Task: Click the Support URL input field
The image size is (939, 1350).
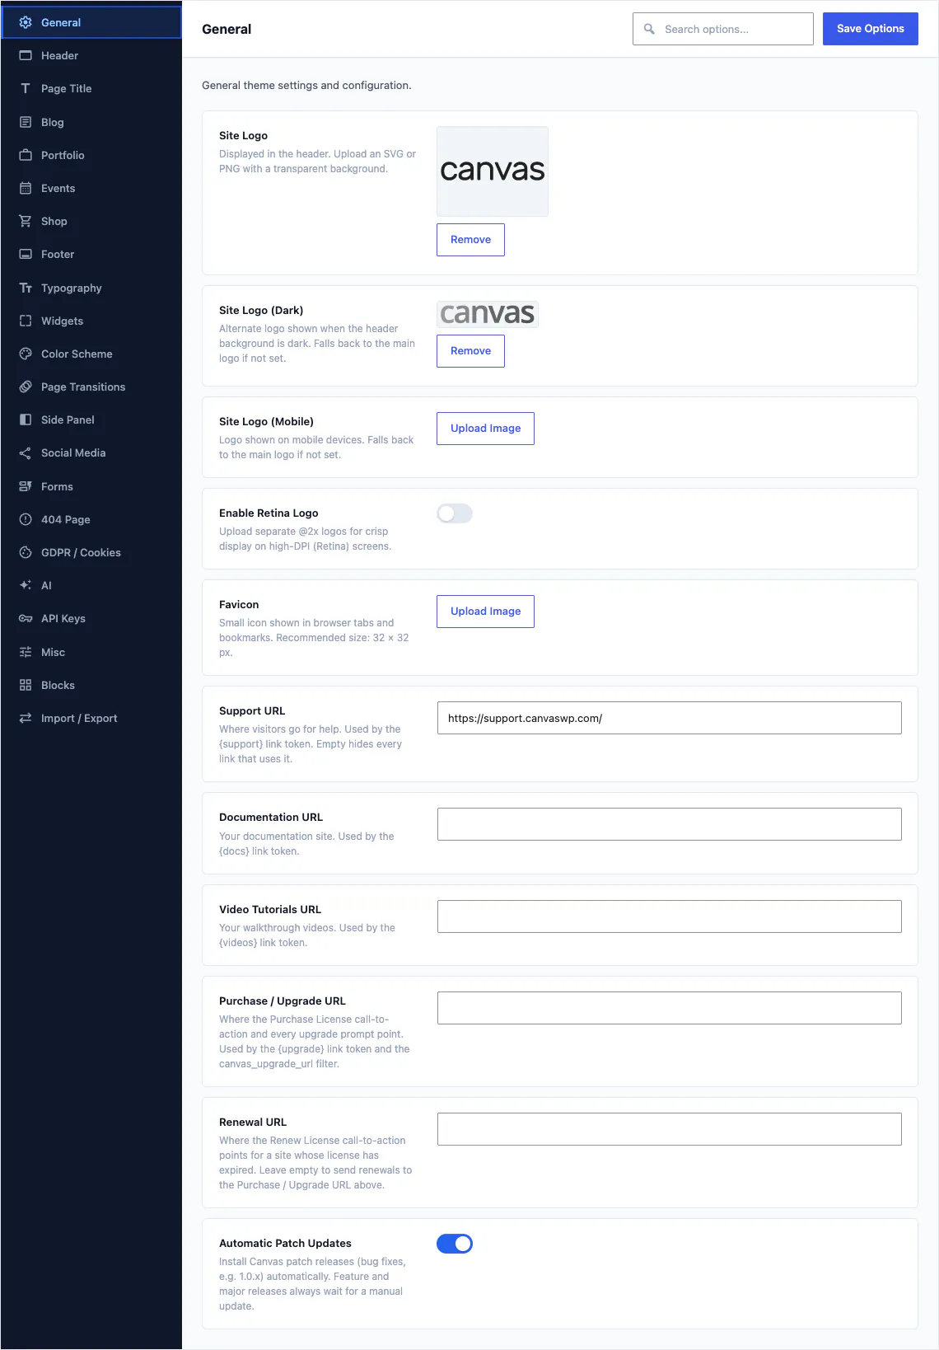Action: 669,718
